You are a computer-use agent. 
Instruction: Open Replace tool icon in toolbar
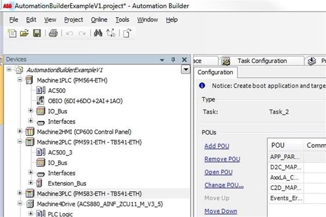pyautogui.click(x=111, y=33)
